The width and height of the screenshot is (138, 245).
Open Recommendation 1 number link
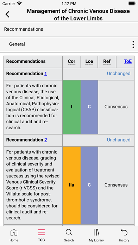(x=46, y=74)
